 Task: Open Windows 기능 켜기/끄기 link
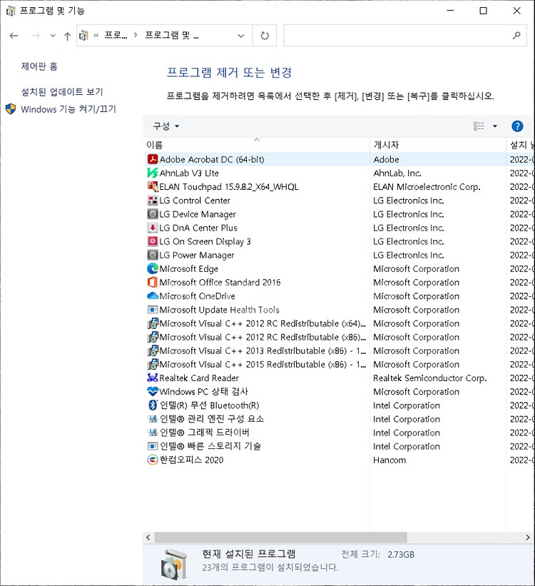click(68, 109)
